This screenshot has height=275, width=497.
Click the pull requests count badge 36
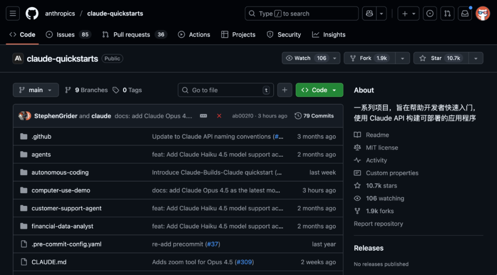[161, 35]
